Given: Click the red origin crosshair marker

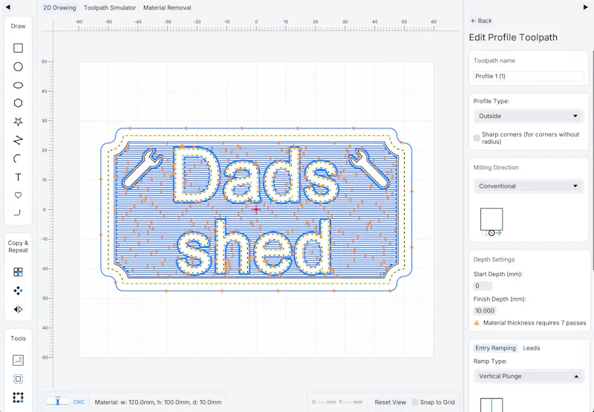Looking at the screenshot, I should click(256, 209).
